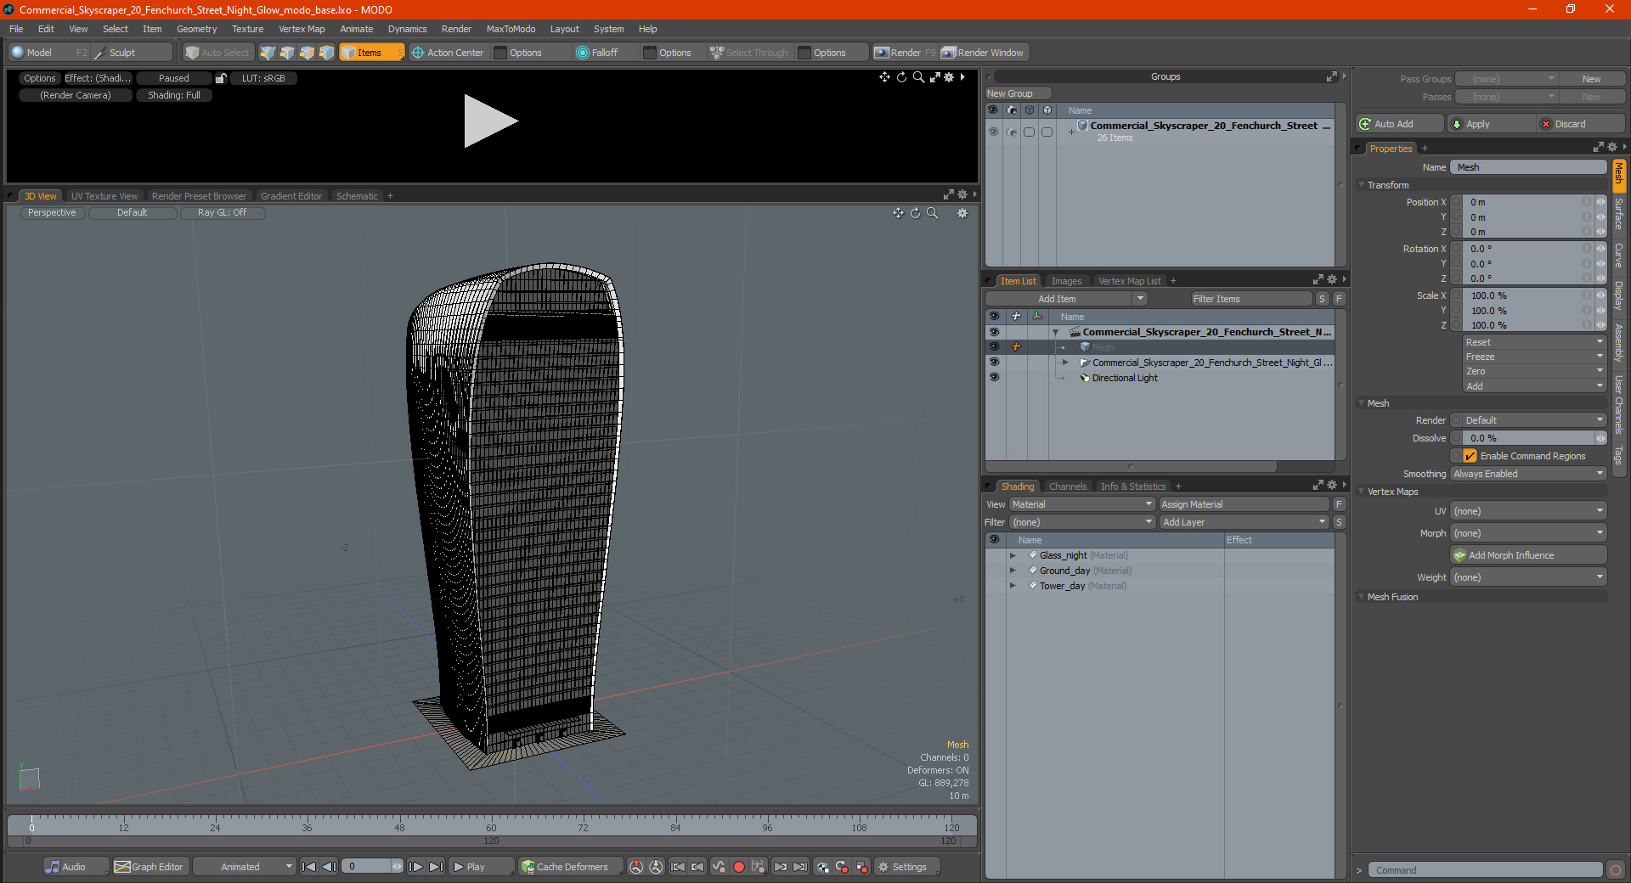Open the Animated keying mode dropdown
Image resolution: width=1631 pixels, height=883 pixels.
point(245,867)
